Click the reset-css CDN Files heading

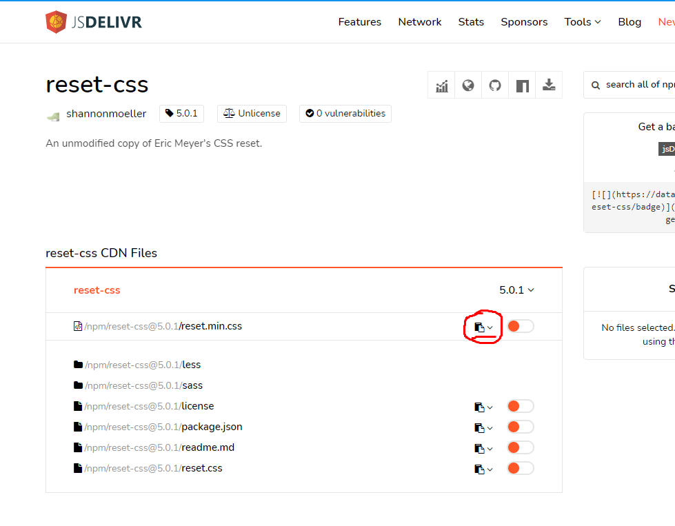pos(101,253)
